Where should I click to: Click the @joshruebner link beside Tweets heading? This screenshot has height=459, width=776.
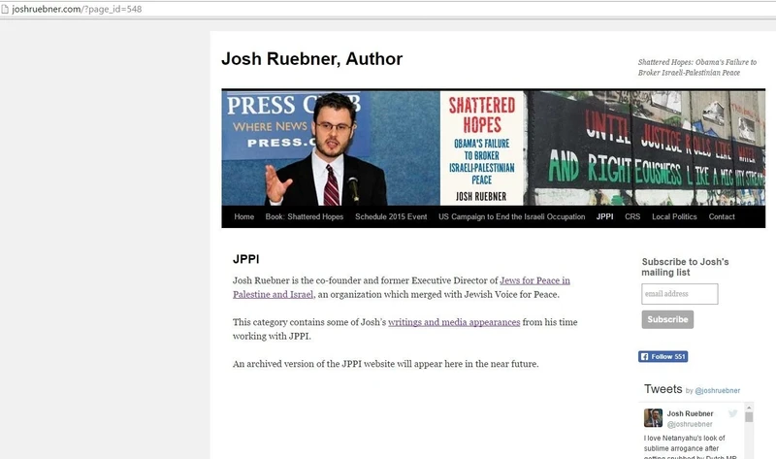click(717, 391)
